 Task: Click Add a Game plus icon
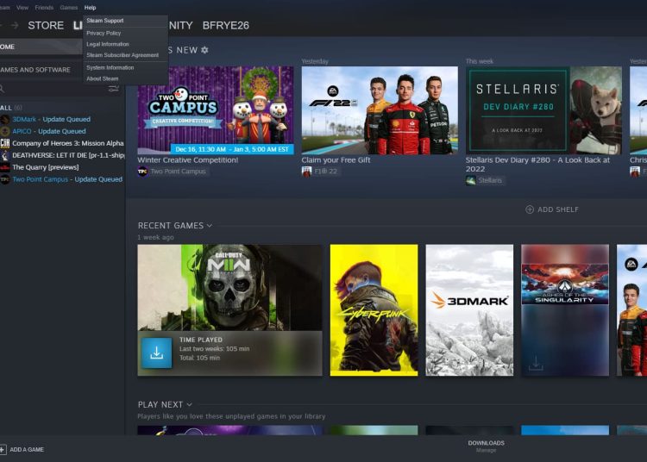pyautogui.click(x=3, y=449)
